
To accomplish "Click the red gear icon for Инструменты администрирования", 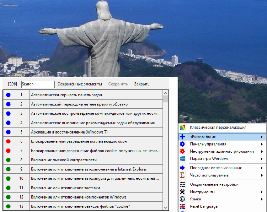I will [182, 151].
